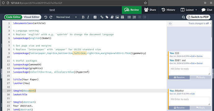Insert a figure using the image icon
The image size is (214, 111).
pos(117,17)
